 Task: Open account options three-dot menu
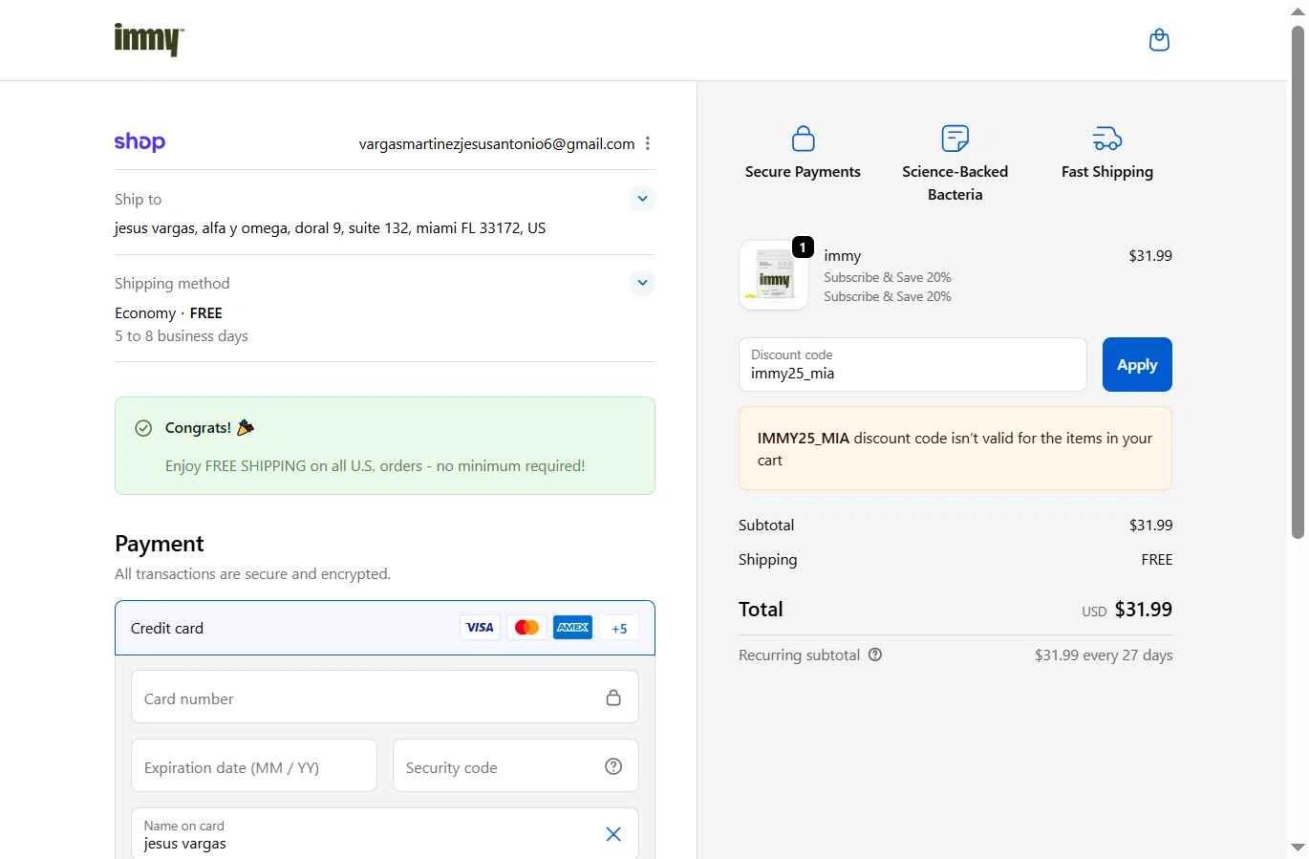click(x=648, y=143)
